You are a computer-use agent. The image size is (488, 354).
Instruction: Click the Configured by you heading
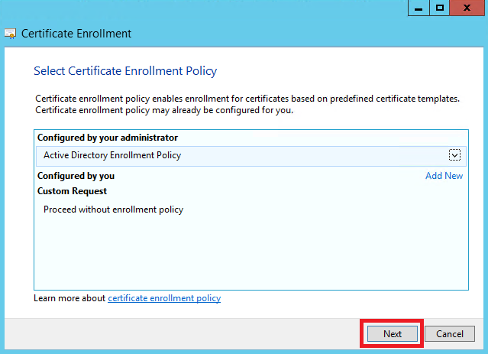pyautogui.click(x=76, y=176)
